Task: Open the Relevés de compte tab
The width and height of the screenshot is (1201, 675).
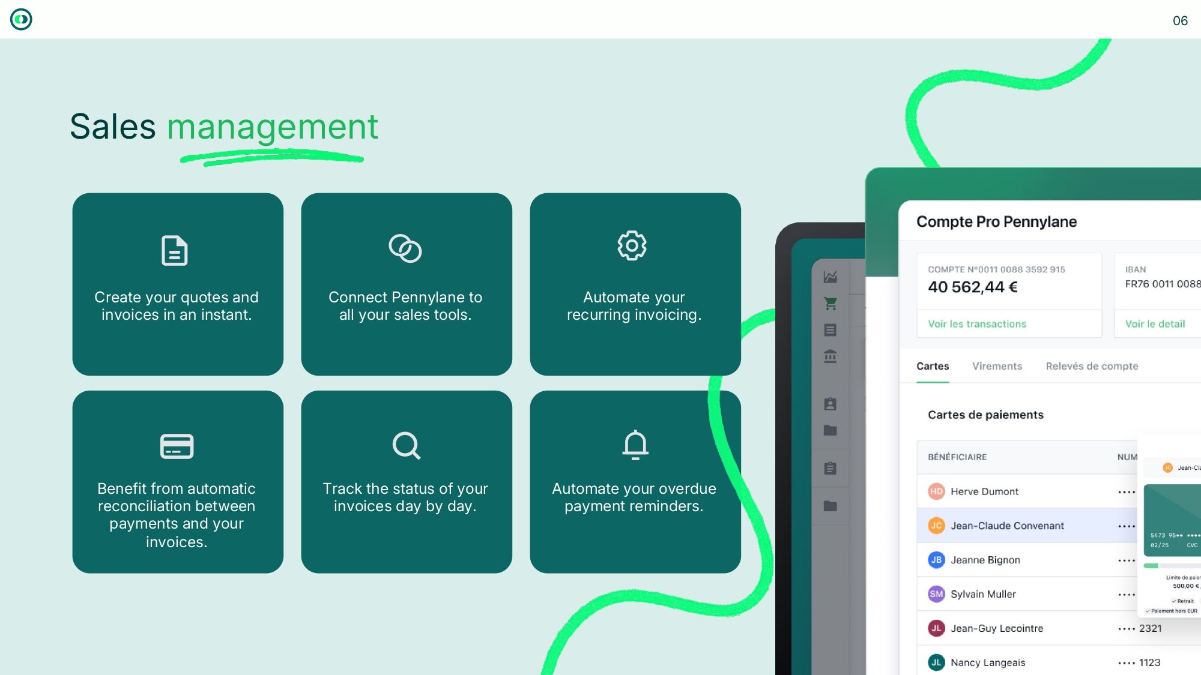Action: tap(1091, 366)
